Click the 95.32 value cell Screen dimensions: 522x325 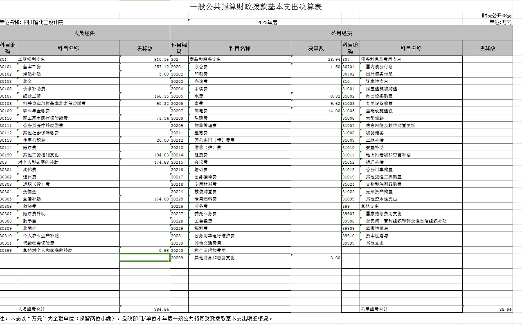point(145,103)
